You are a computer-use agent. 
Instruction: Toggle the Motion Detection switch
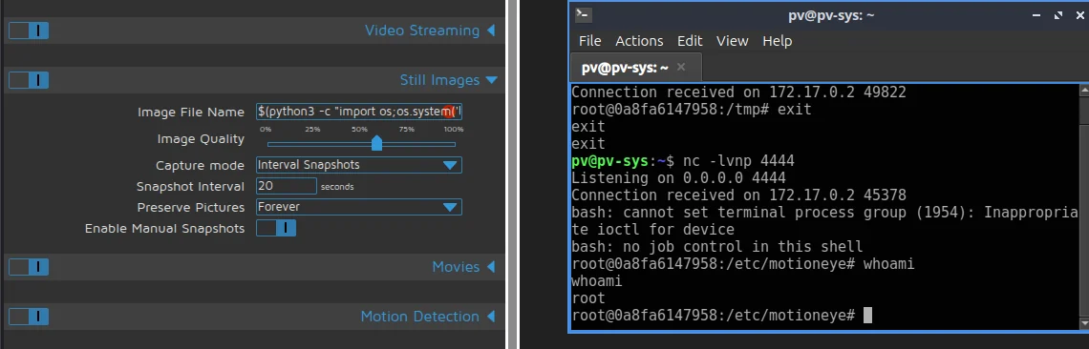[x=29, y=317]
